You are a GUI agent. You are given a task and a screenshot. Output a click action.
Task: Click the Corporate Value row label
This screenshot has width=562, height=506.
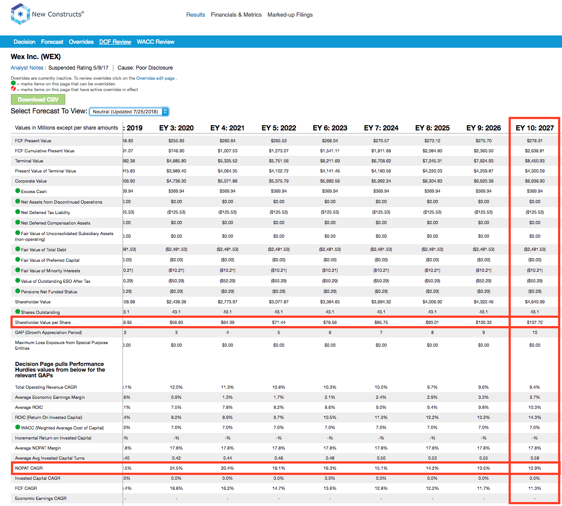(x=31, y=181)
